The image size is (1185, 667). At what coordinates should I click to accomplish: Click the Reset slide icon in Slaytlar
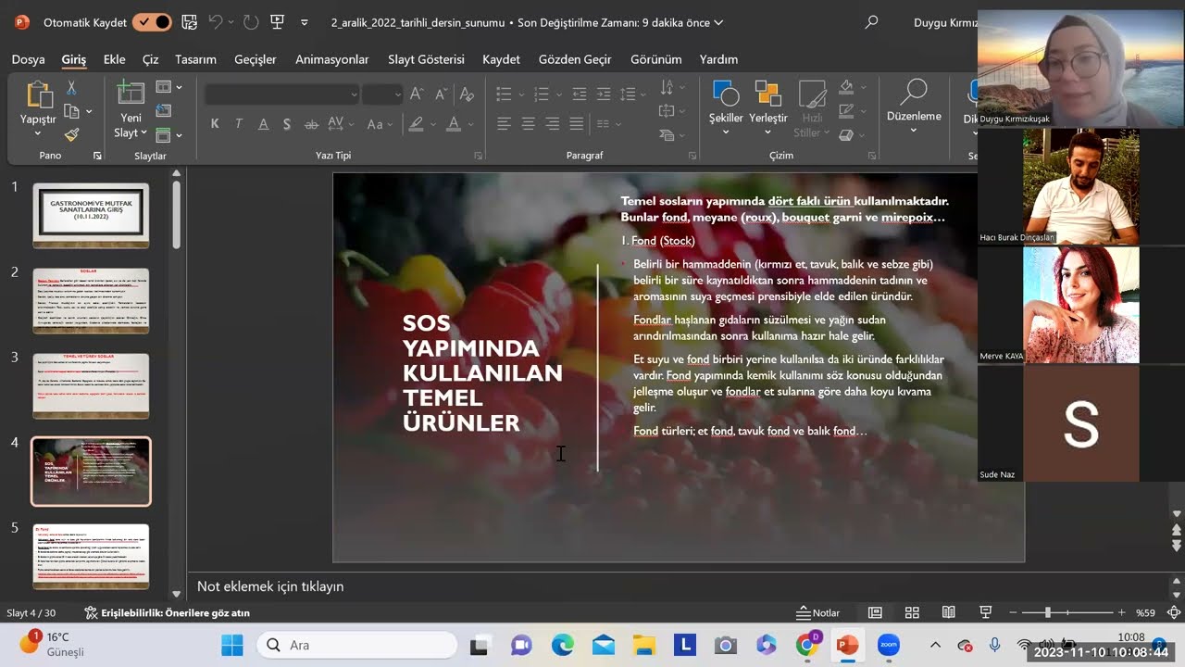164,111
